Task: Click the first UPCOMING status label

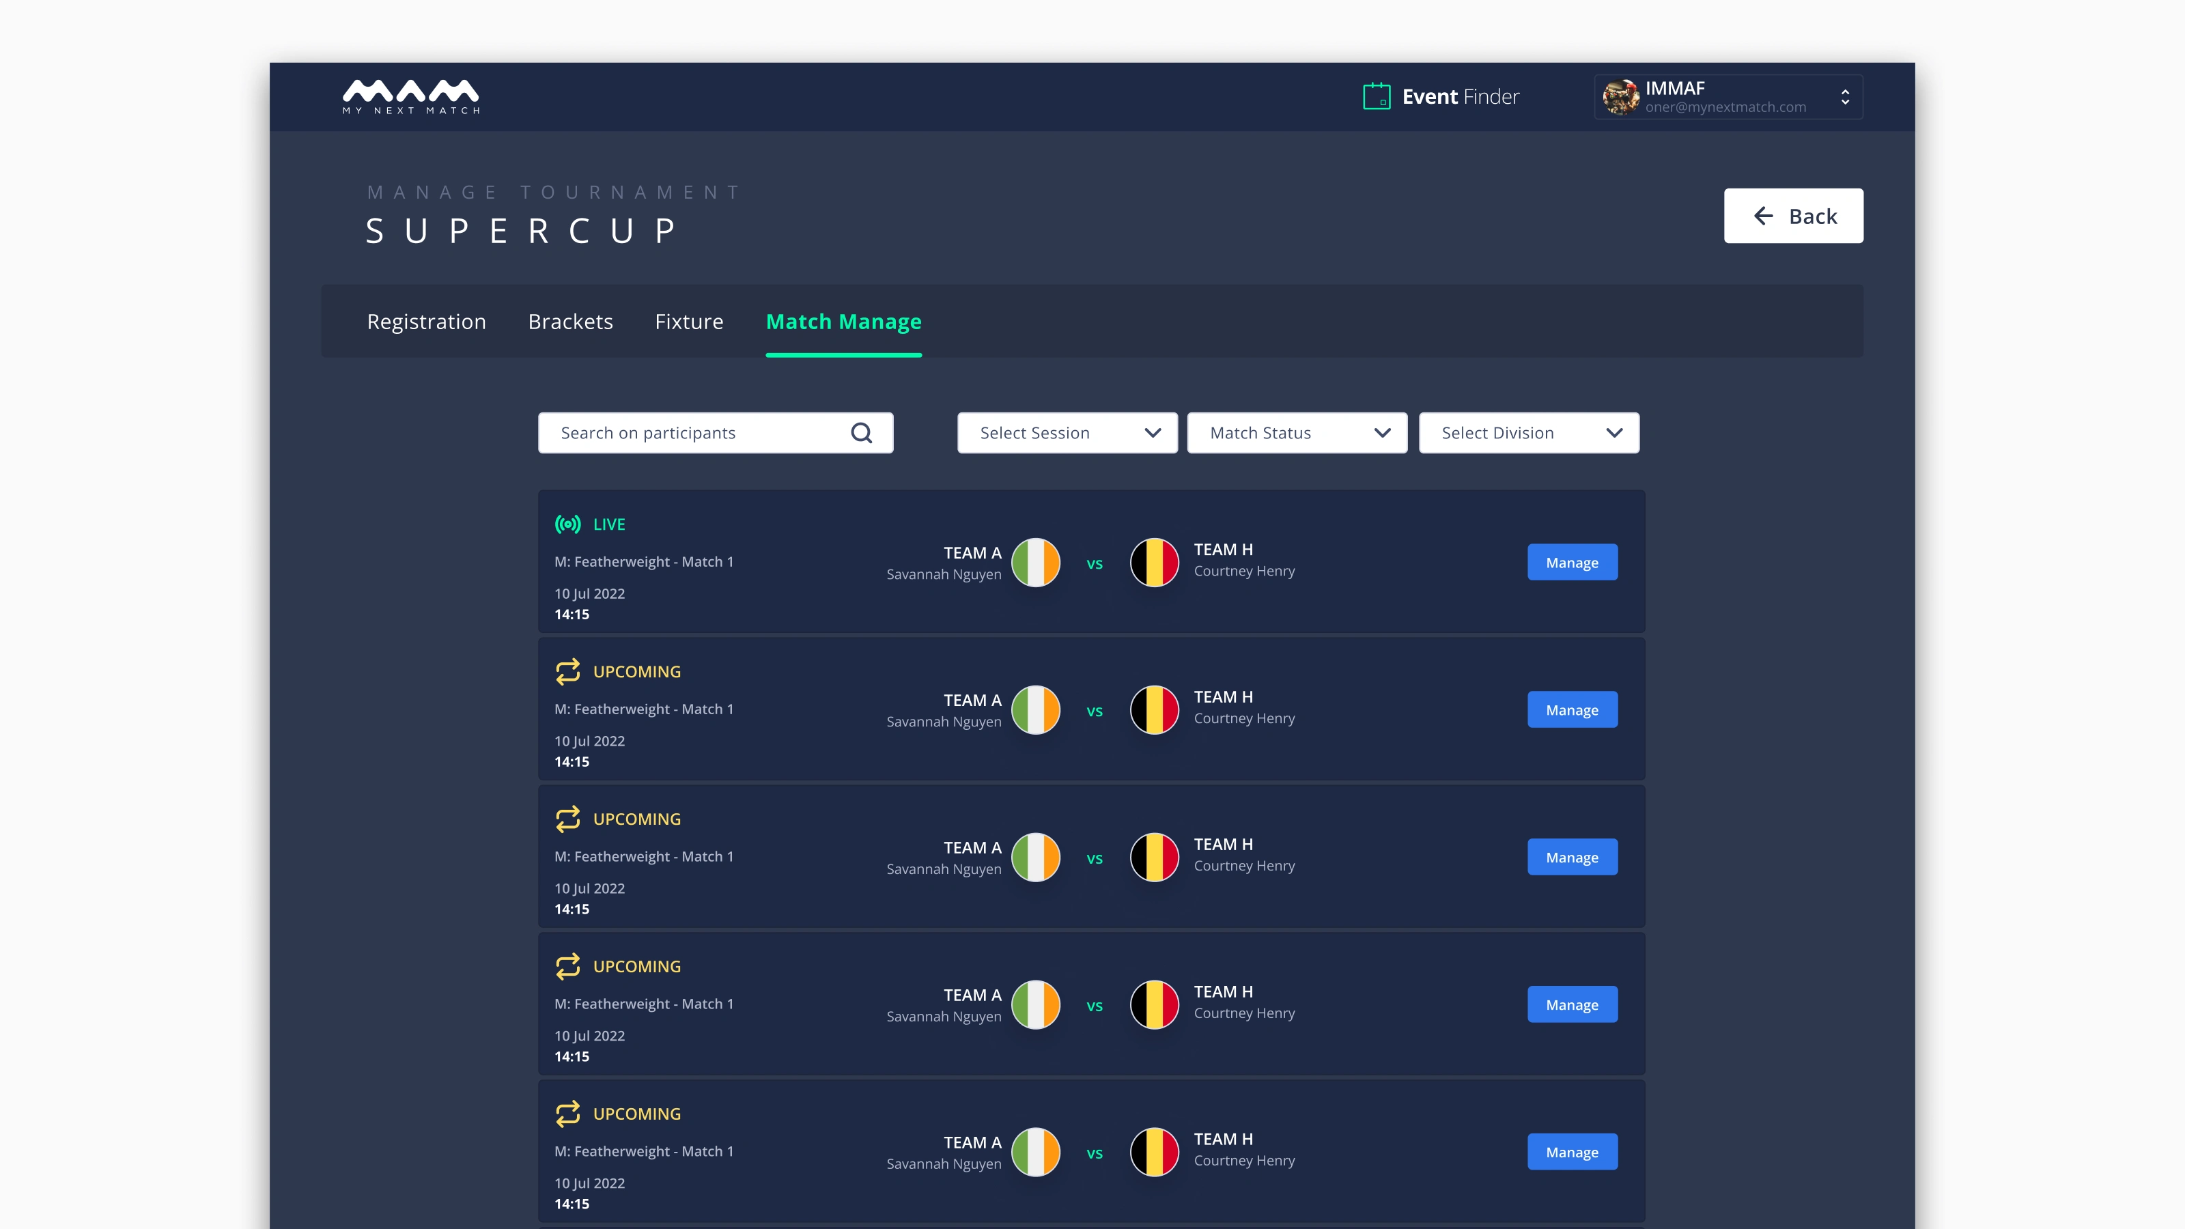Action: 637,672
